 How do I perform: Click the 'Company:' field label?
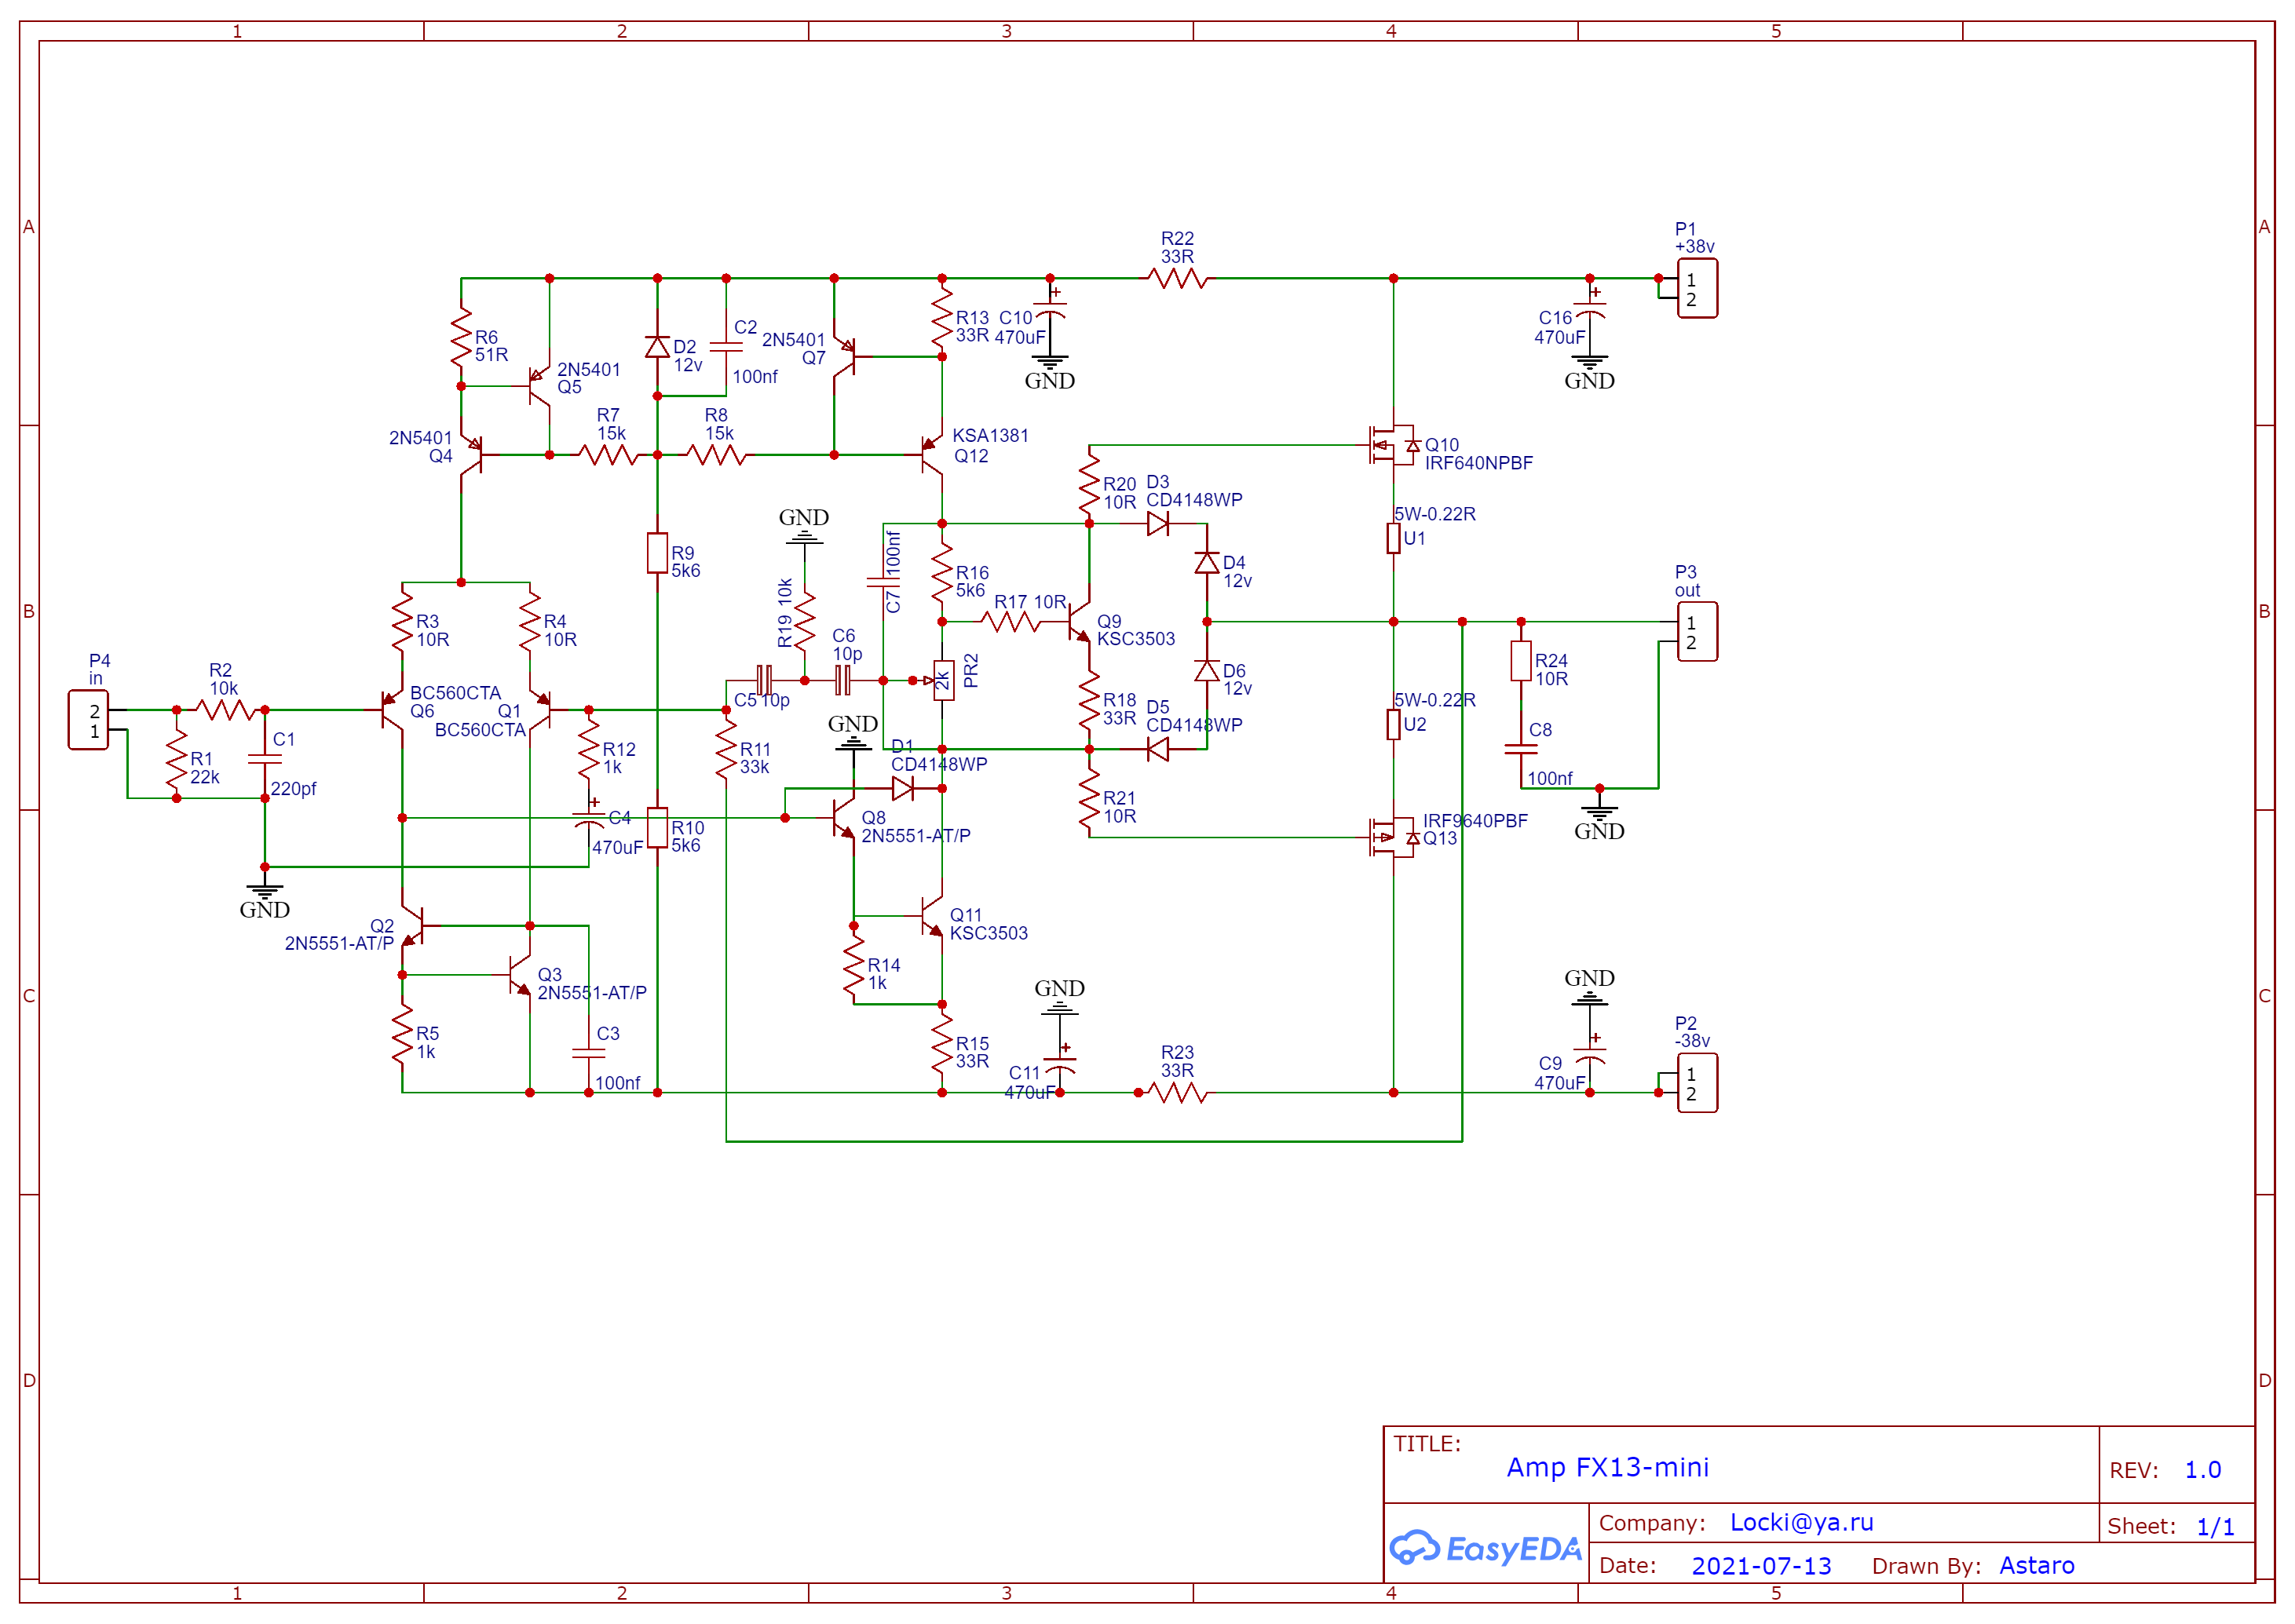1652,1523
